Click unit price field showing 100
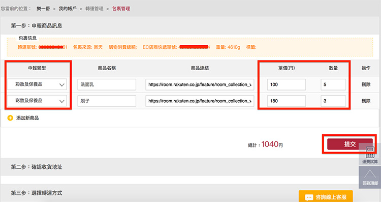381x202 pixels. click(x=286, y=84)
